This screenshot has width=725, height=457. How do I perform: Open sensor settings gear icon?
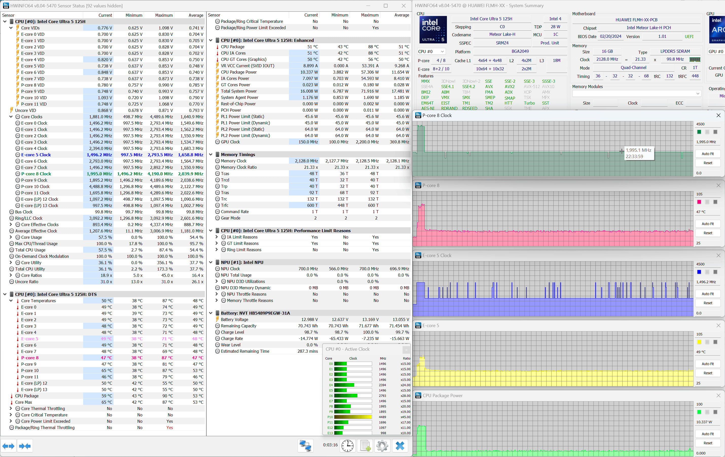tap(382, 446)
